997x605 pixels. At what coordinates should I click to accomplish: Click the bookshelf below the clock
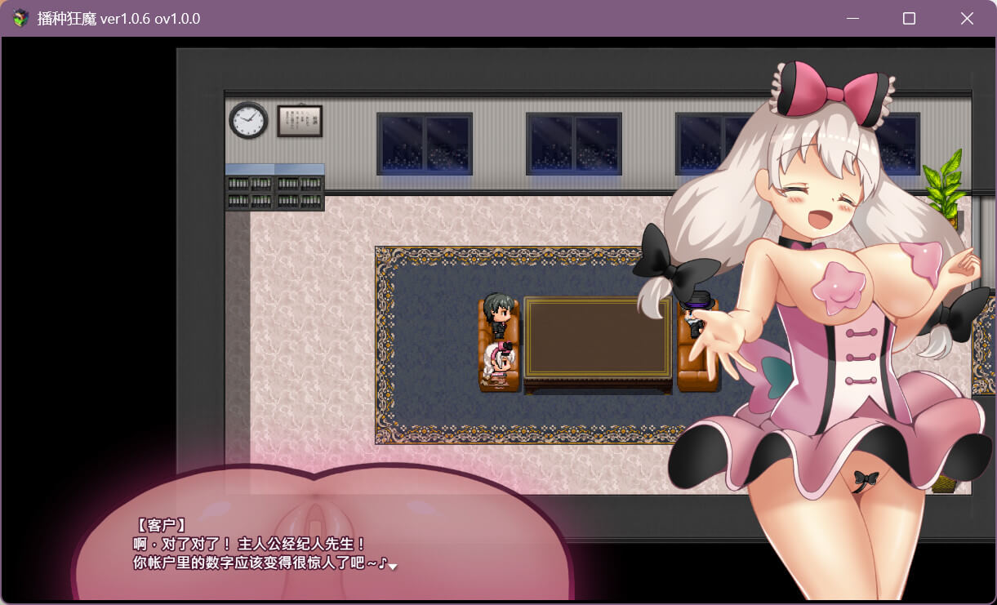tap(275, 188)
